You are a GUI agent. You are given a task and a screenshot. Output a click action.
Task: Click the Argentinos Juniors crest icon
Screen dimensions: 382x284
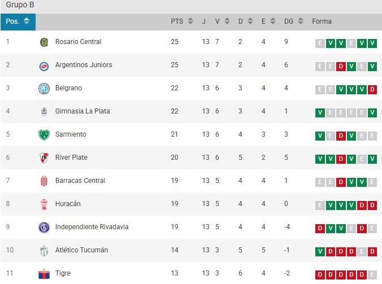pos(44,65)
